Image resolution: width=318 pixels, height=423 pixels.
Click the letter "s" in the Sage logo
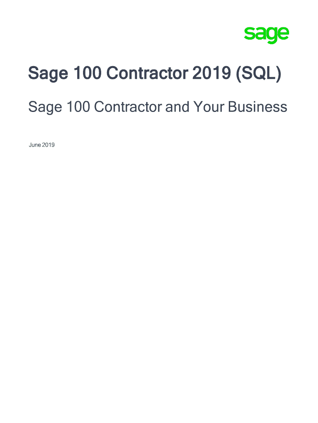pos(248,35)
